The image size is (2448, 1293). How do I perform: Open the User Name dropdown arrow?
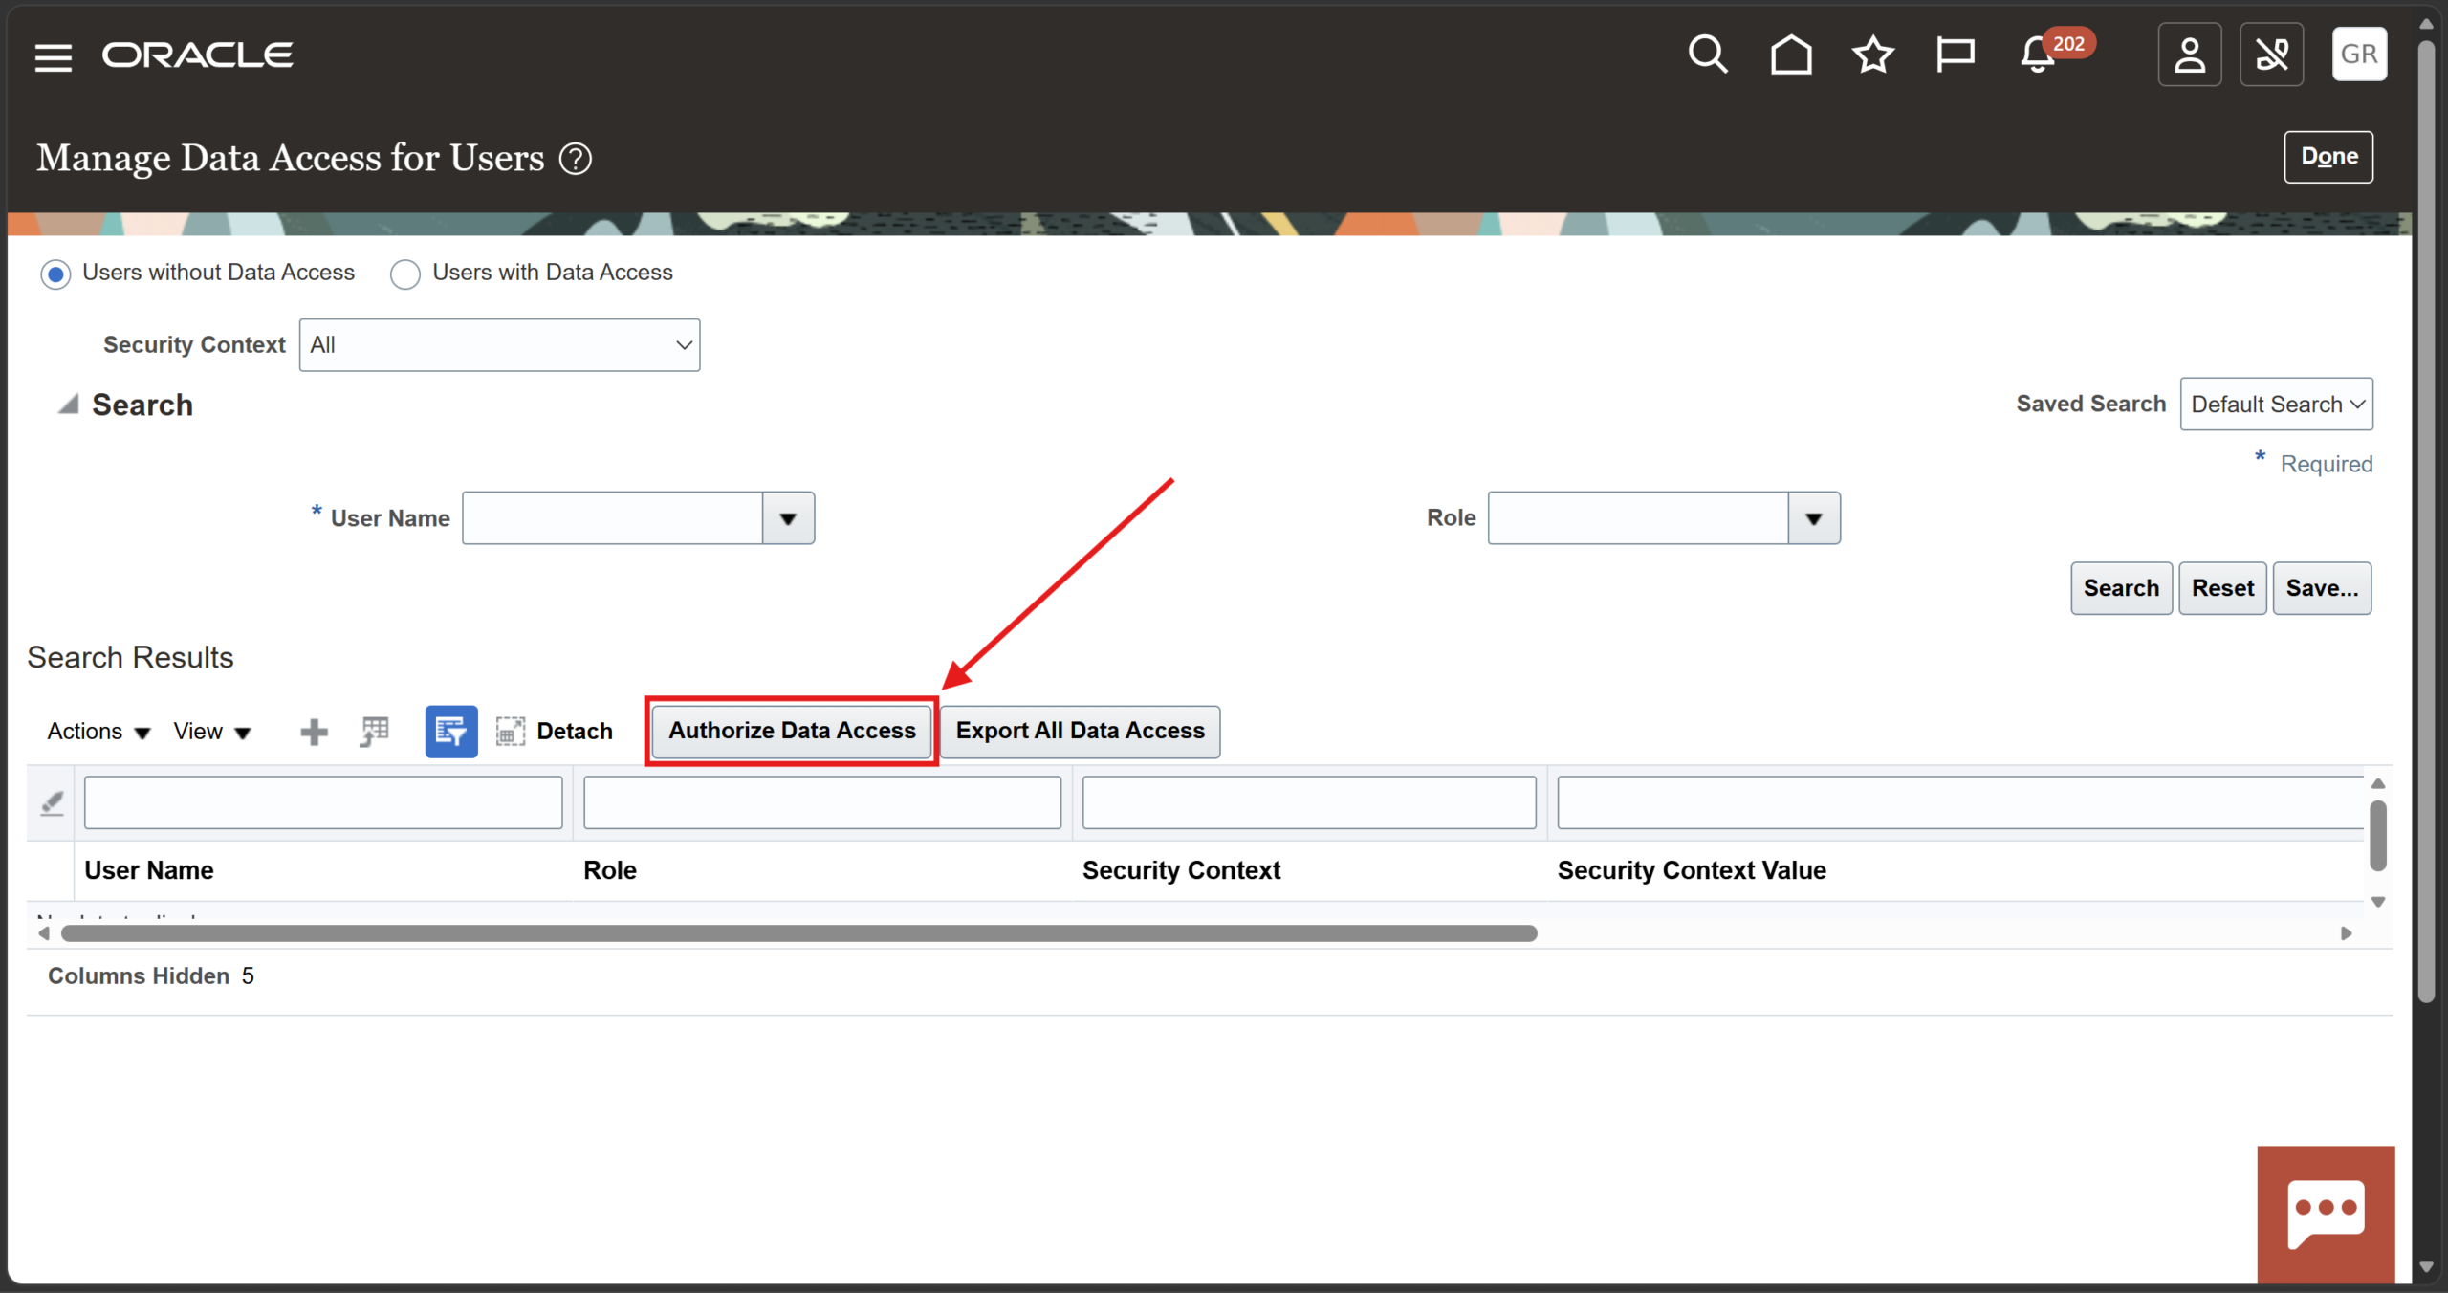point(788,518)
